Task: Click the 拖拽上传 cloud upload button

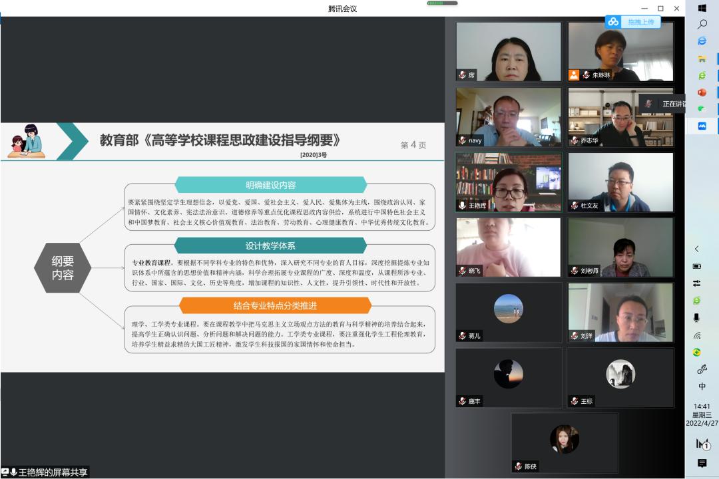Action: coord(640,22)
